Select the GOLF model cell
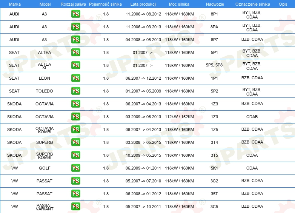Image resolution: width=295 pixels, height=213 pixels. pyautogui.click(x=45, y=168)
